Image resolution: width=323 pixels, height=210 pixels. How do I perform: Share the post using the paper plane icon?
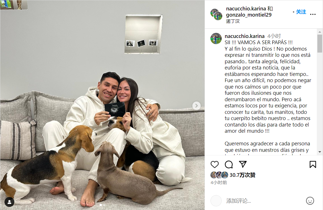tap(243, 164)
